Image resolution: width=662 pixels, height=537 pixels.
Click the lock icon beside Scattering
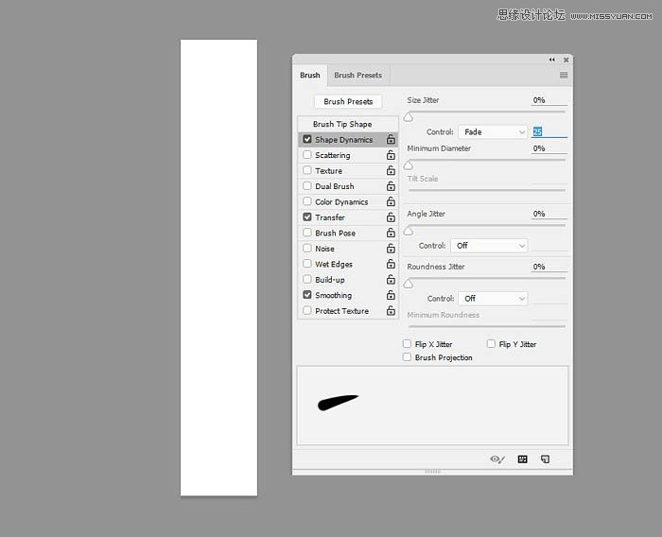coord(391,155)
